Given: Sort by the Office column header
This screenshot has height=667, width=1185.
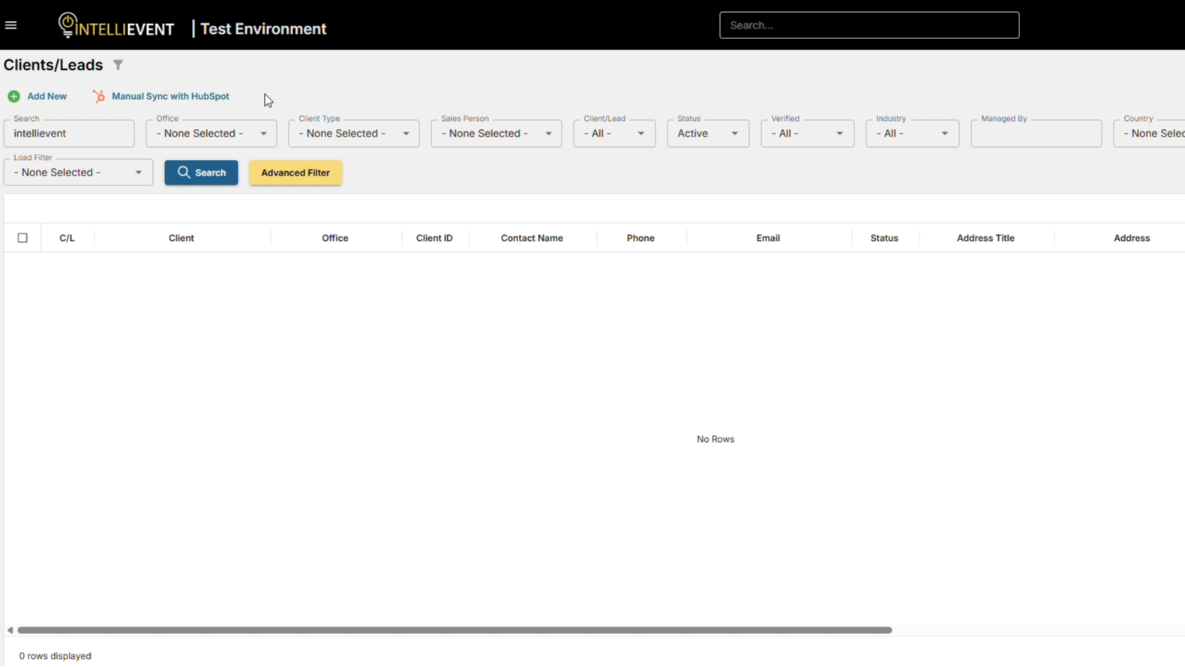Looking at the screenshot, I should (335, 238).
